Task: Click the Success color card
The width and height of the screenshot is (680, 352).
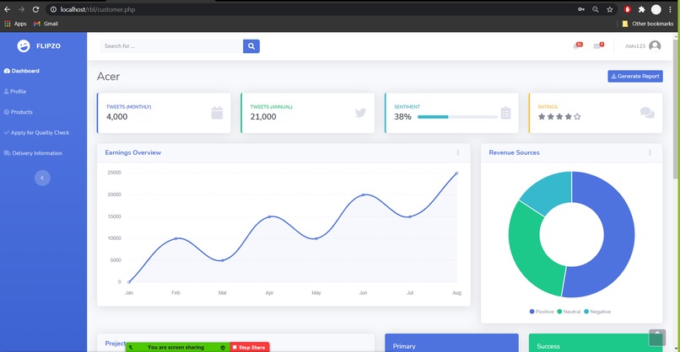Action: [x=596, y=343]
